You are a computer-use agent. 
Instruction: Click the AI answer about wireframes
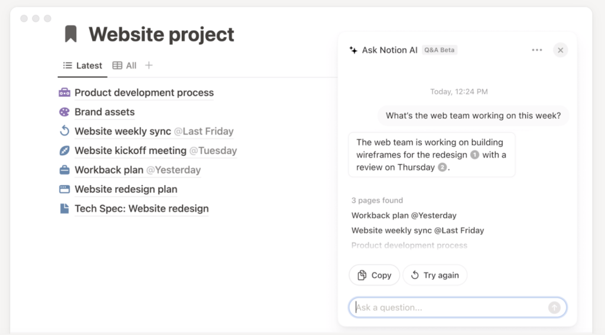(x=432, y=155)
